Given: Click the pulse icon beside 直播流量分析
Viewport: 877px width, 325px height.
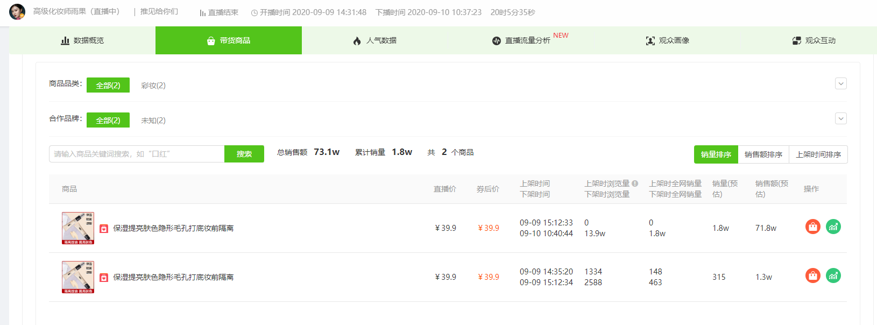Looking at the screenshot, I should coord(497,40).
